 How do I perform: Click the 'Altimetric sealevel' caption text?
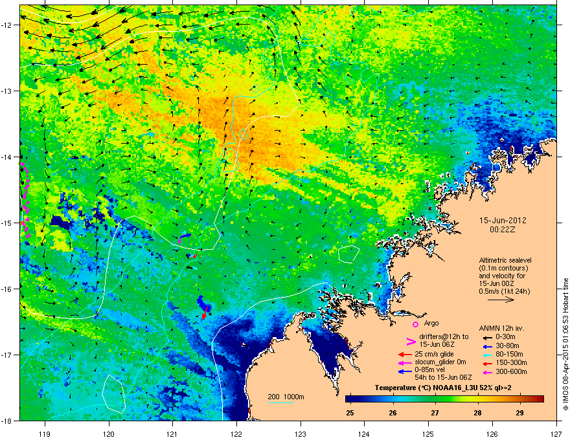(505, 260)
